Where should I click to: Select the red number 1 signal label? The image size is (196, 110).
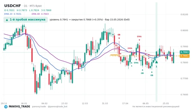tap(145, 51)
